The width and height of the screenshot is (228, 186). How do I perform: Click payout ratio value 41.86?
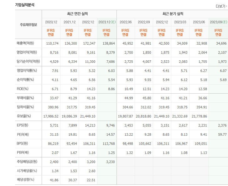tap(54, 180)
